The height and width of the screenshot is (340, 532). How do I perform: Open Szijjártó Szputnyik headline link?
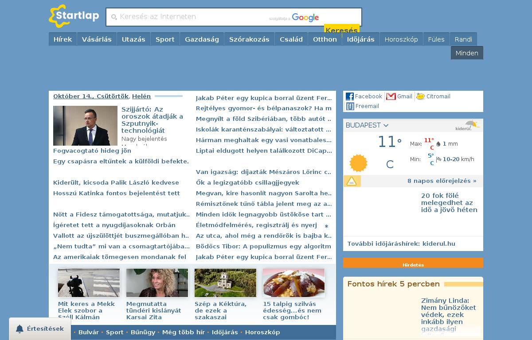coord(152,120)
